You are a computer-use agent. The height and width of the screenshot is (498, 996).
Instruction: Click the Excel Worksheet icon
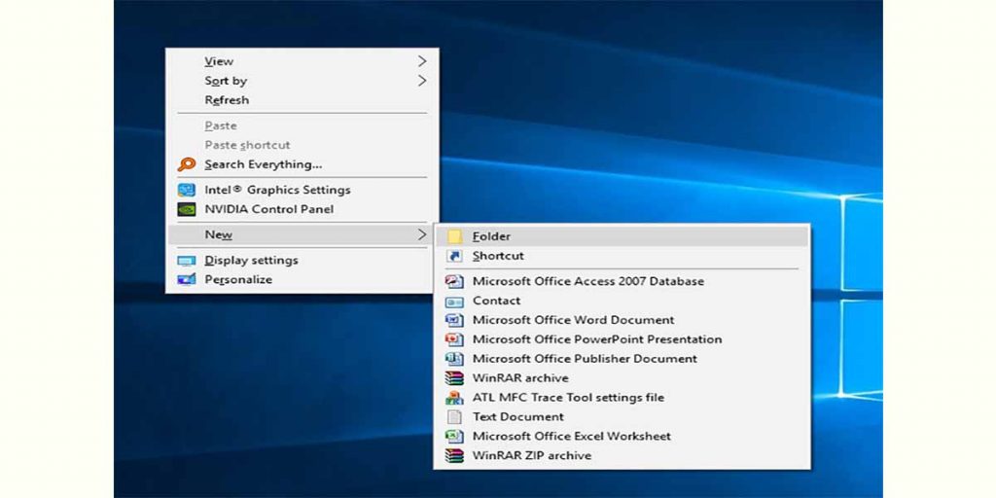[454, 437]
